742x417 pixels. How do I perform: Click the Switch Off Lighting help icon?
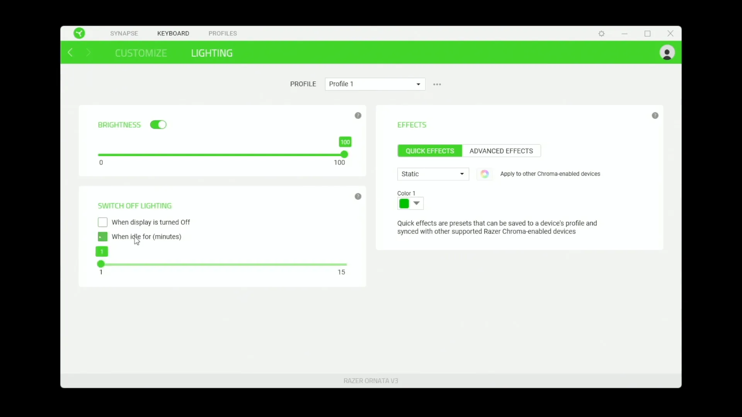coord(358,197)
